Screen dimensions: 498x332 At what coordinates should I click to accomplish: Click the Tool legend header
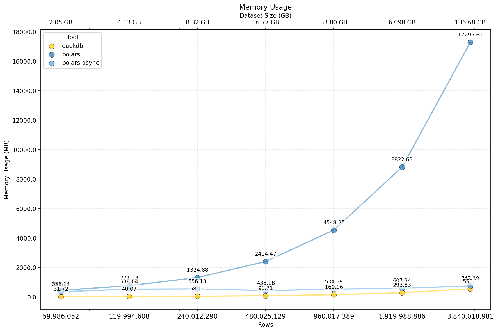pos(72,37)
